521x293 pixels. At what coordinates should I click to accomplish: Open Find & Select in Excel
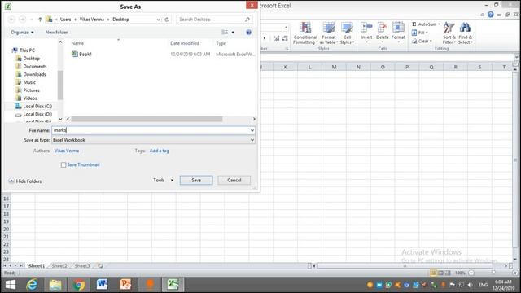[x=465, y=33]
